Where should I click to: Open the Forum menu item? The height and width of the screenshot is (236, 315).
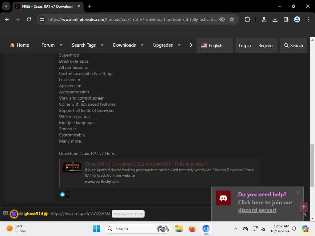tap(48, 45)
